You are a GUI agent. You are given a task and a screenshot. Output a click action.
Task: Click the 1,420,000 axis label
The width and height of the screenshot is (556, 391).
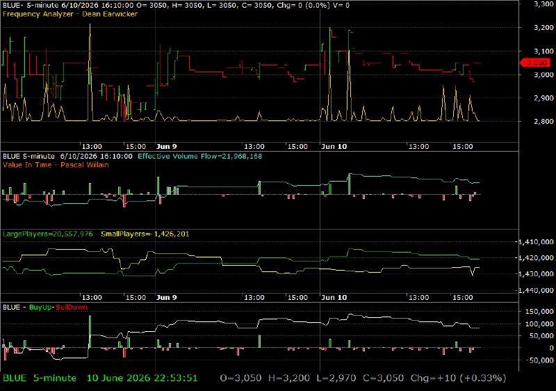tap(536, 257)
